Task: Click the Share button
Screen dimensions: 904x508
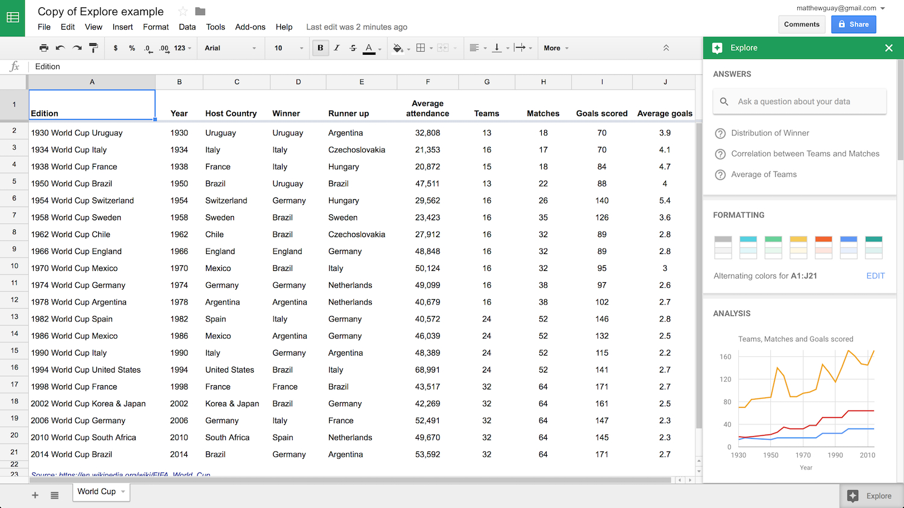Action: (x=853, y=23)
